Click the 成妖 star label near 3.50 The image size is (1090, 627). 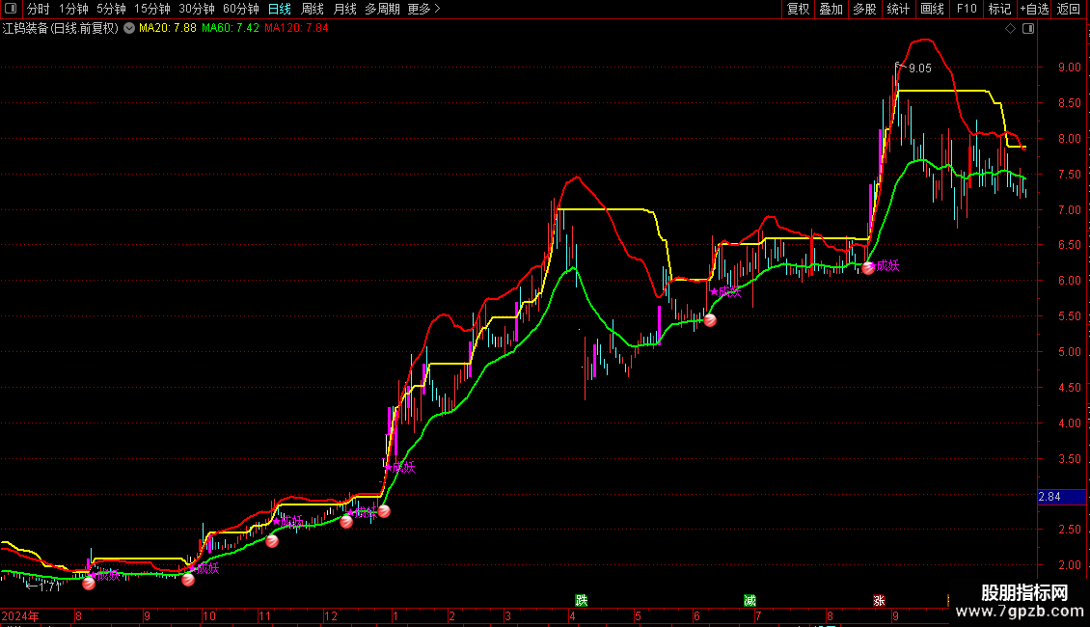[399, 467]
